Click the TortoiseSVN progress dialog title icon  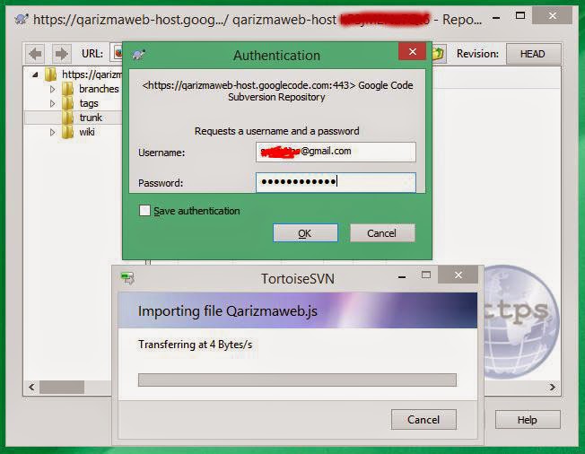127,278
